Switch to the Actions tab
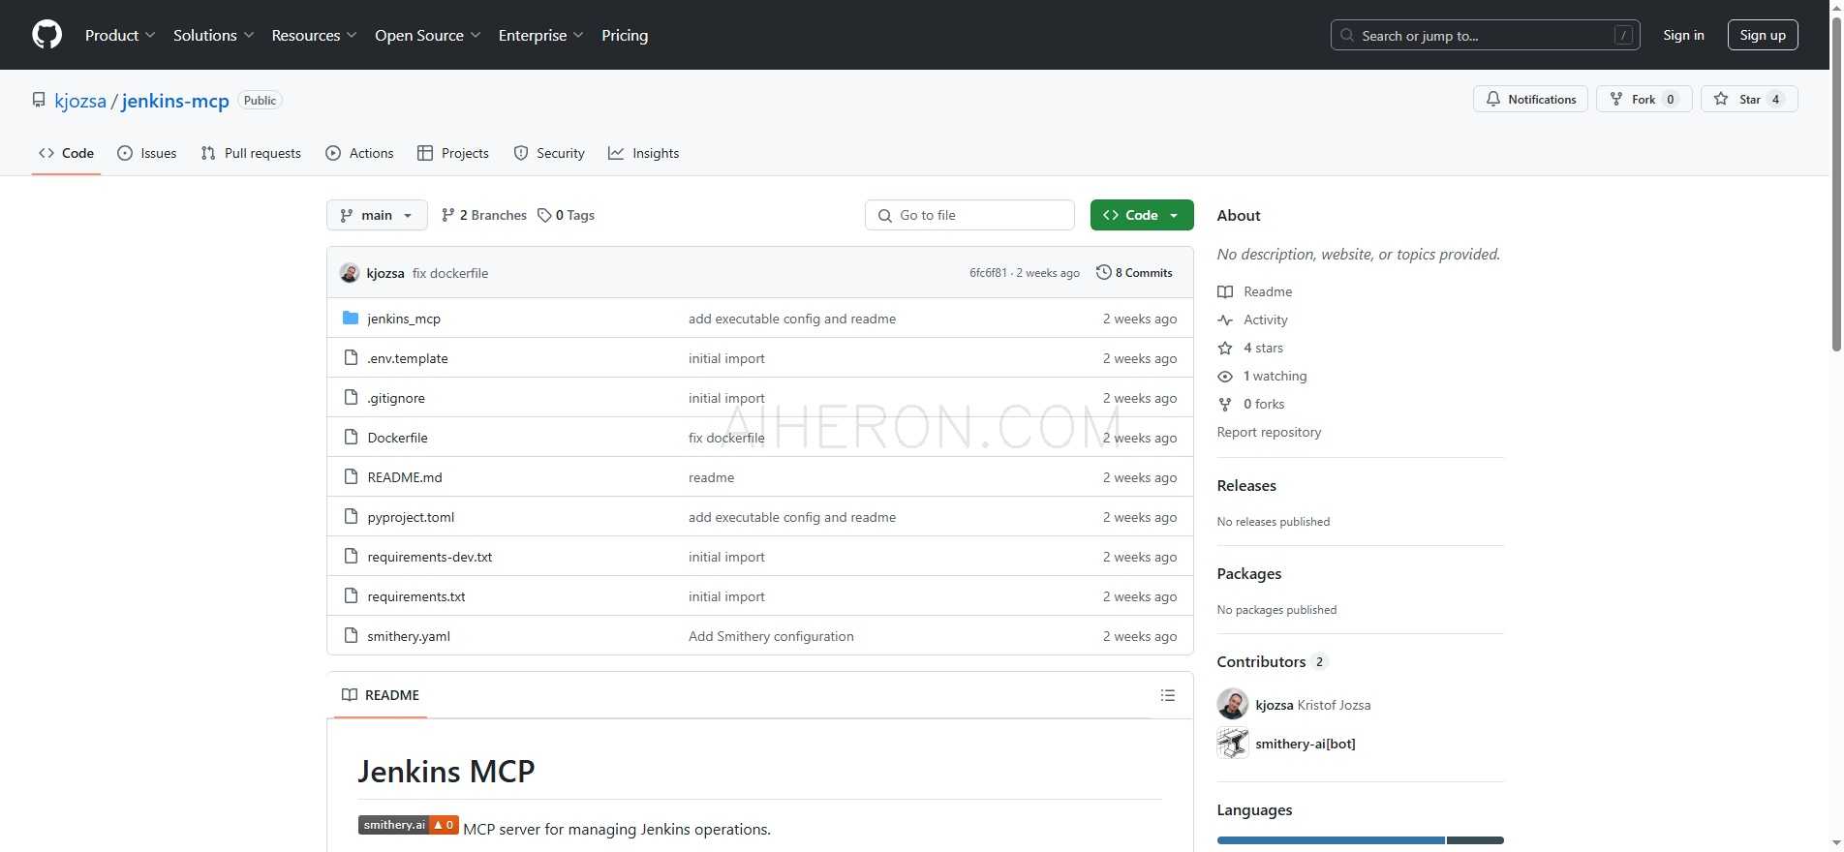This screenshot has height=852, width=1844. (x=359, y=153)
